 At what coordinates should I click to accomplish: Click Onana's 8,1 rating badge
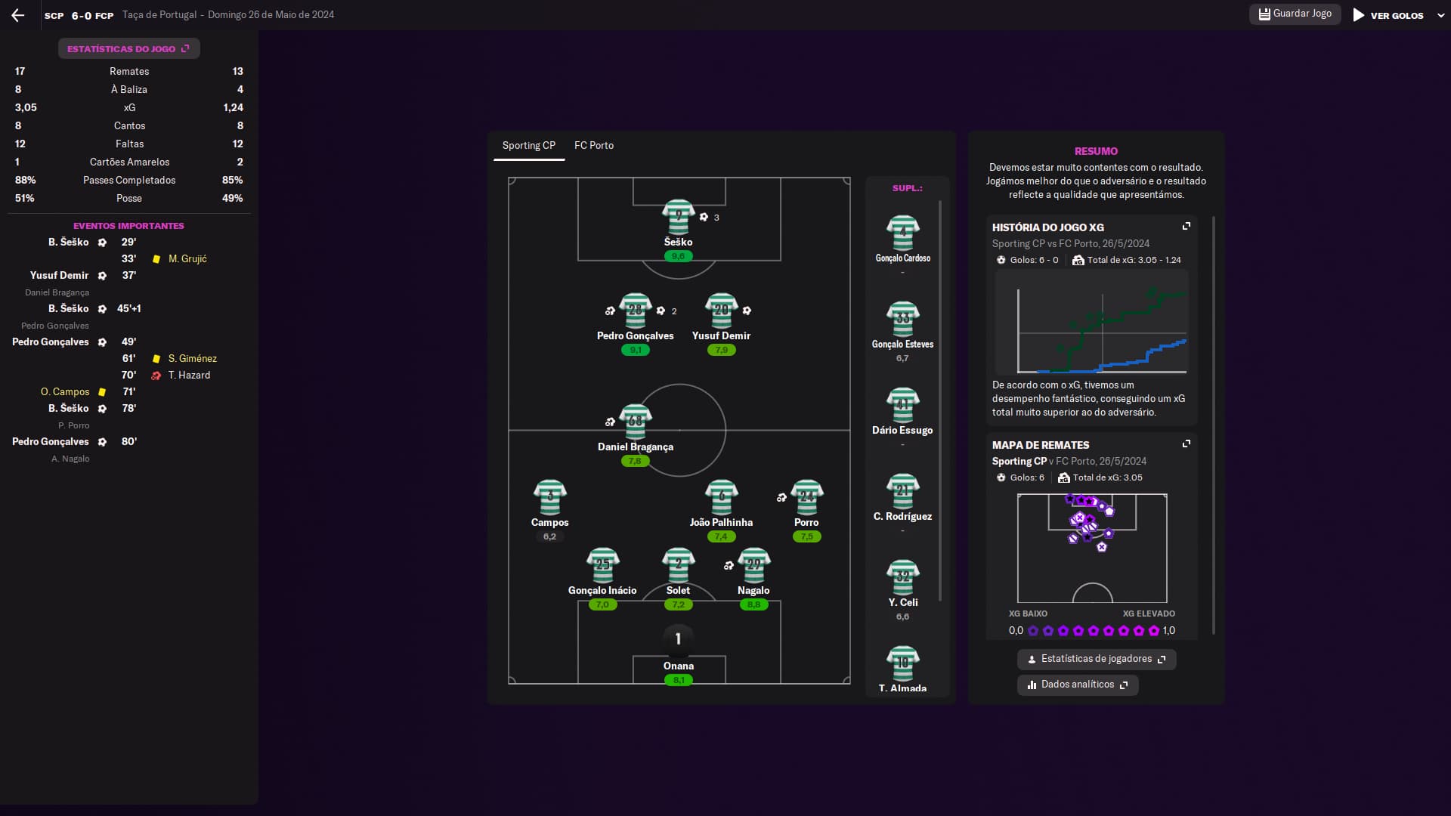[x=678, y=680]
